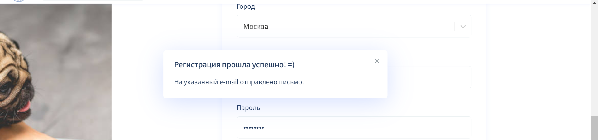Click the heading Регистрация прошла успешно

(x=230, y=65)
